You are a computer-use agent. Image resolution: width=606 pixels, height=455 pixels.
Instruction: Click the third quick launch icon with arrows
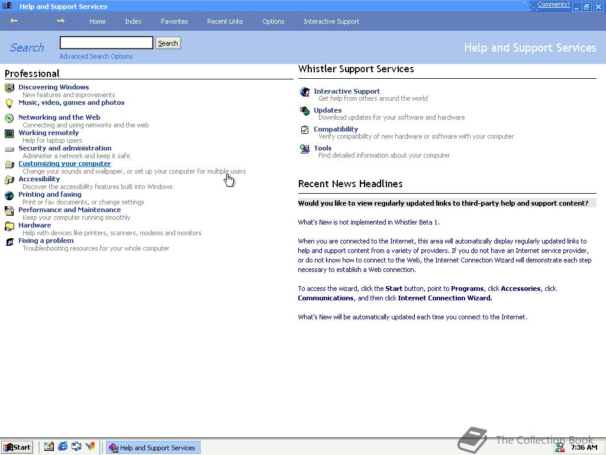76,447
